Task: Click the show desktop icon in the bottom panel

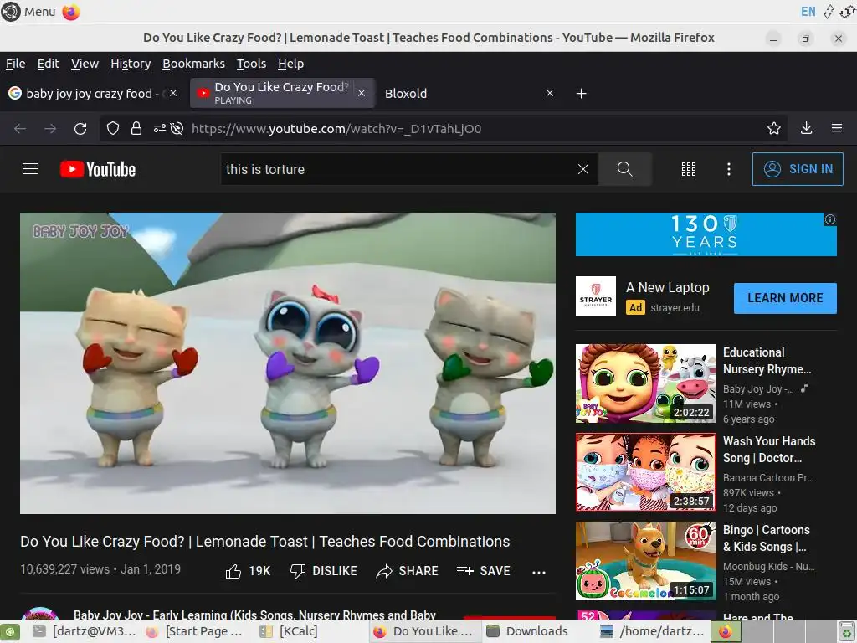Action: (x=10, y=631)
